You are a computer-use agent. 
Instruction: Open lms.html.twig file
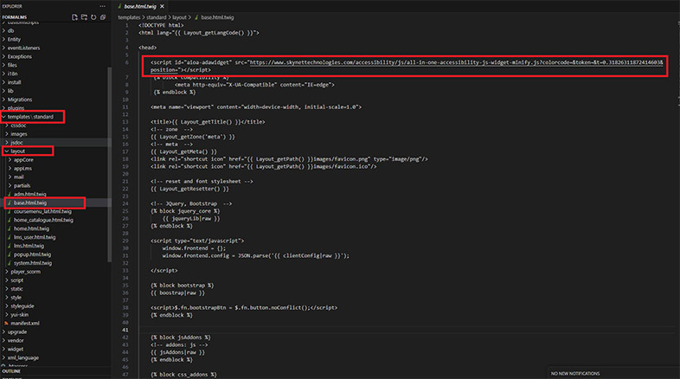[x=29, y=246]
